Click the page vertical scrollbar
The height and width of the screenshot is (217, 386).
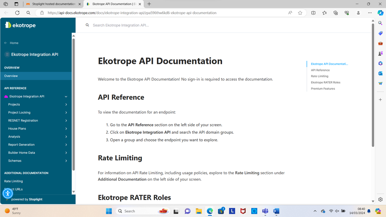(373, 85)
